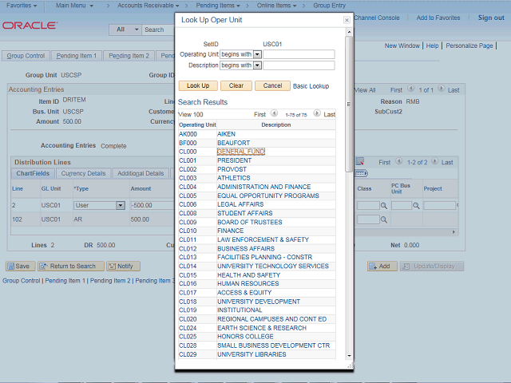Download Distribution Lines grid icon
Viewport: 511px width, 383px height.
[x=360, y=161]
